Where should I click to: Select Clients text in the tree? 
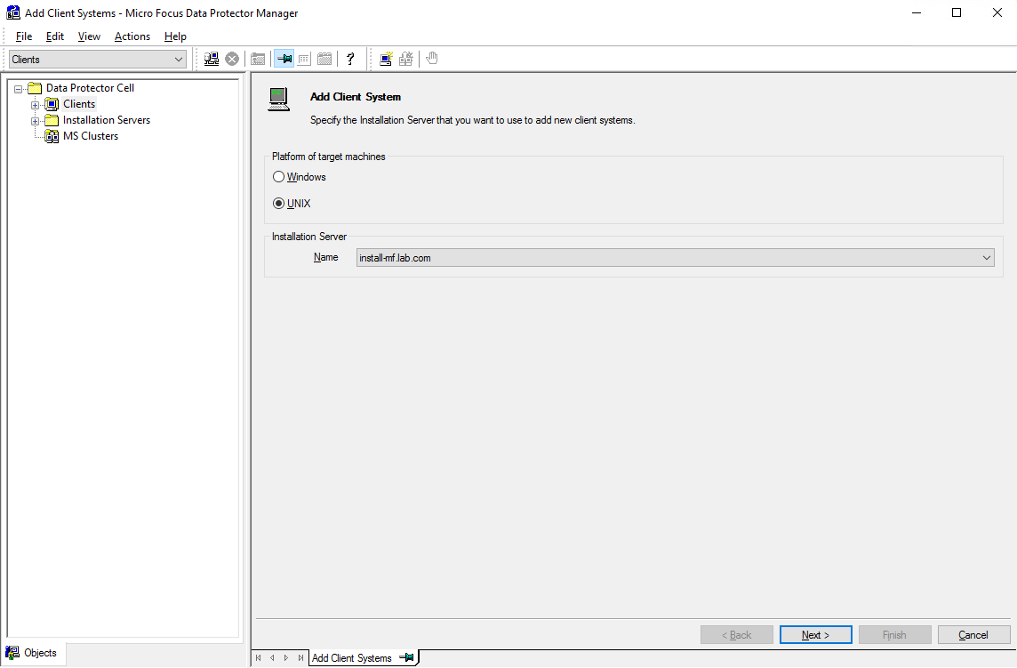(79, 104)
